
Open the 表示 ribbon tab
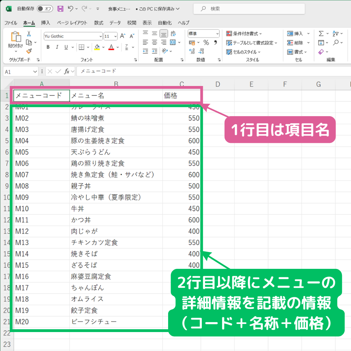(x=147, y=23)
